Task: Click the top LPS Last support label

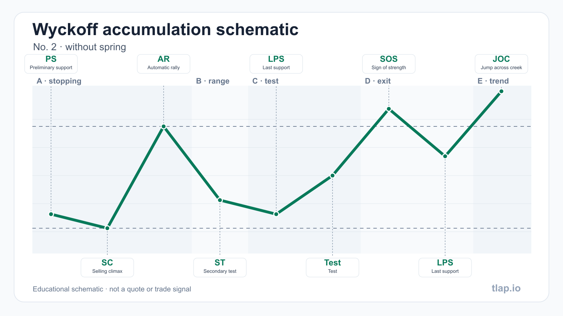Action: pos(276,64)
